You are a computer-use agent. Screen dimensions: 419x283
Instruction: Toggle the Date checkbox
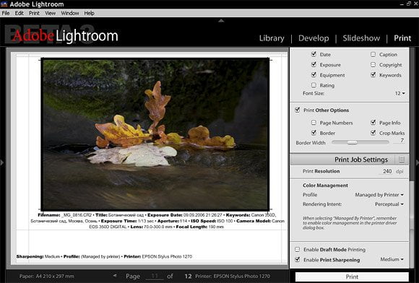[x=314, y=54]
